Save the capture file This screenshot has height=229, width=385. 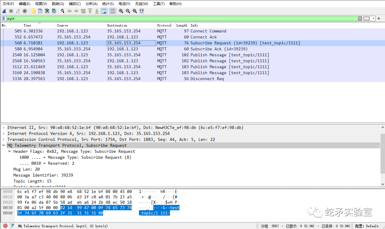pyautogui.click(x=40, y=11)
